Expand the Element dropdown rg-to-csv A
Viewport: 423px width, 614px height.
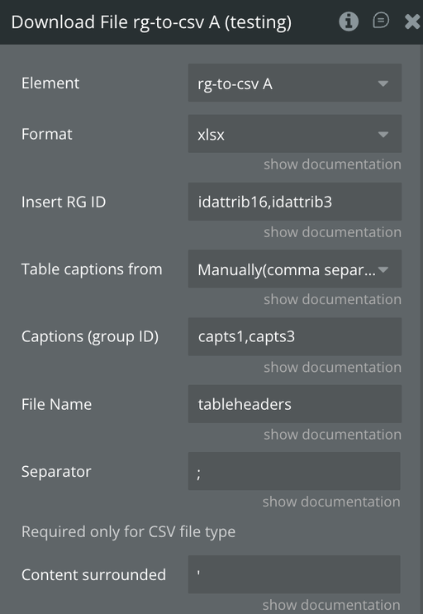295,83
